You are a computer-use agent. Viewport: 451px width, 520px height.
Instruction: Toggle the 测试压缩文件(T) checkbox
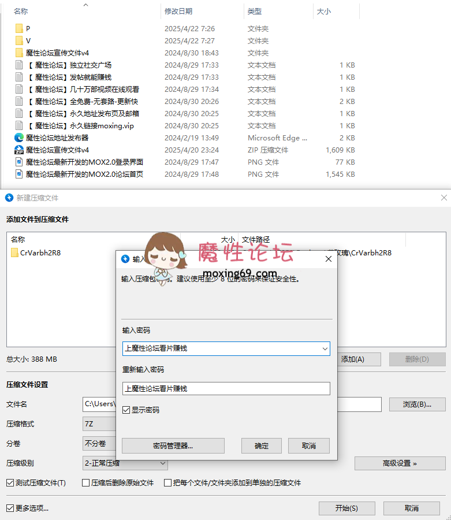click(x=10, y=483)
